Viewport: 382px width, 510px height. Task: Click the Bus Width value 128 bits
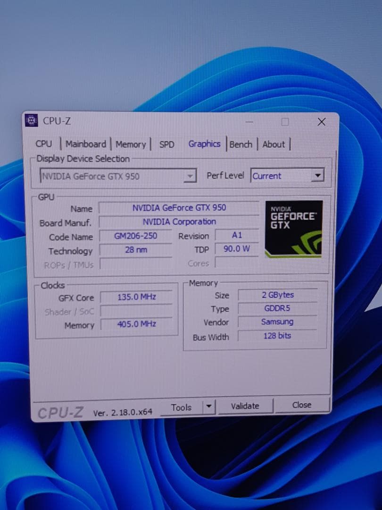pyautogui.click(x=278, y=335)
